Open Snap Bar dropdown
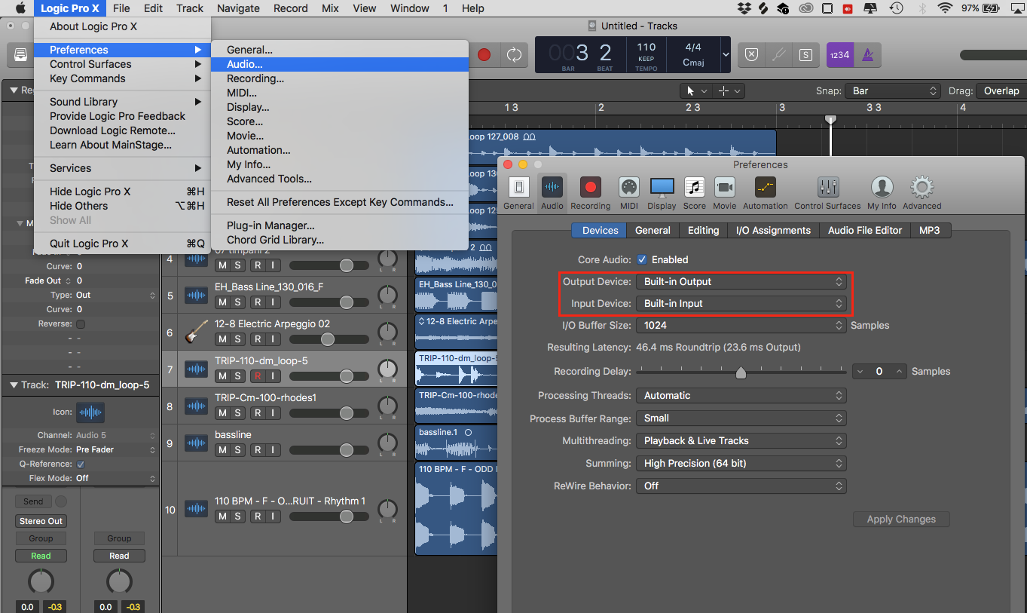Viewport: 1027px width, 613px height. (x=893, y=90)
